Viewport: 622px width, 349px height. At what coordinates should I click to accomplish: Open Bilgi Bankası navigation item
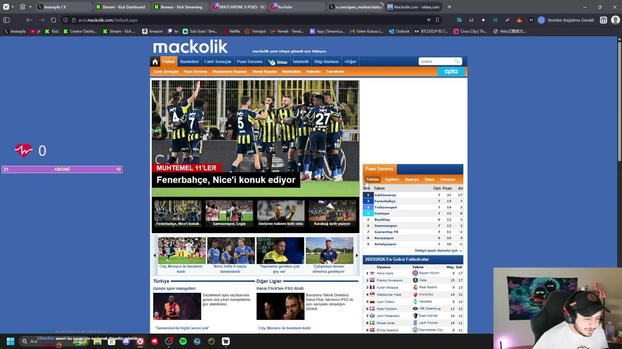[x=327, y=62]
